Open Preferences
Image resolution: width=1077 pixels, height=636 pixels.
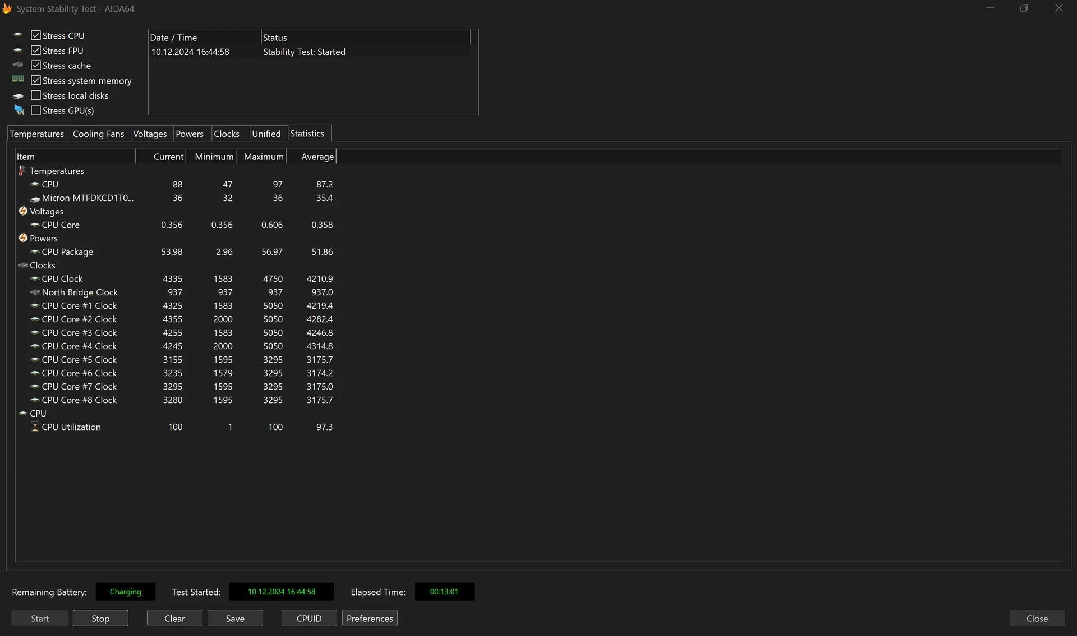370,618
